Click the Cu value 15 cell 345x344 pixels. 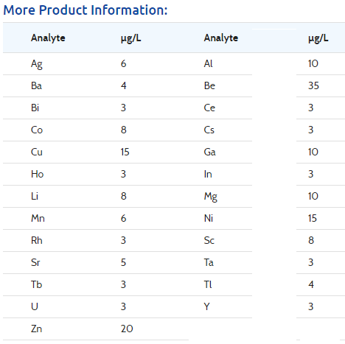[x=125, y=152]
